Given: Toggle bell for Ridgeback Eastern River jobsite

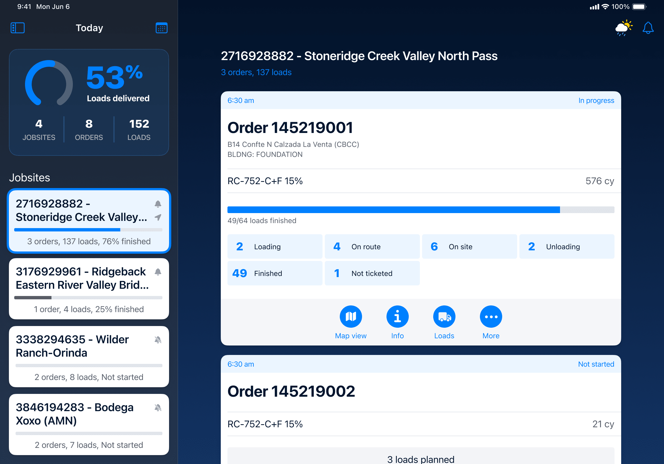Looking at the screenshot, I should click(x=158, y=272).
